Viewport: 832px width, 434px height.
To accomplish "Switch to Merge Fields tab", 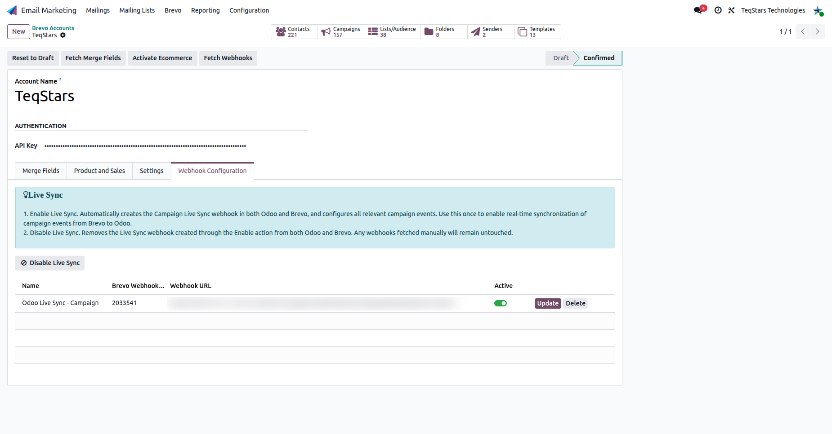I will click(x=41, y=171).
